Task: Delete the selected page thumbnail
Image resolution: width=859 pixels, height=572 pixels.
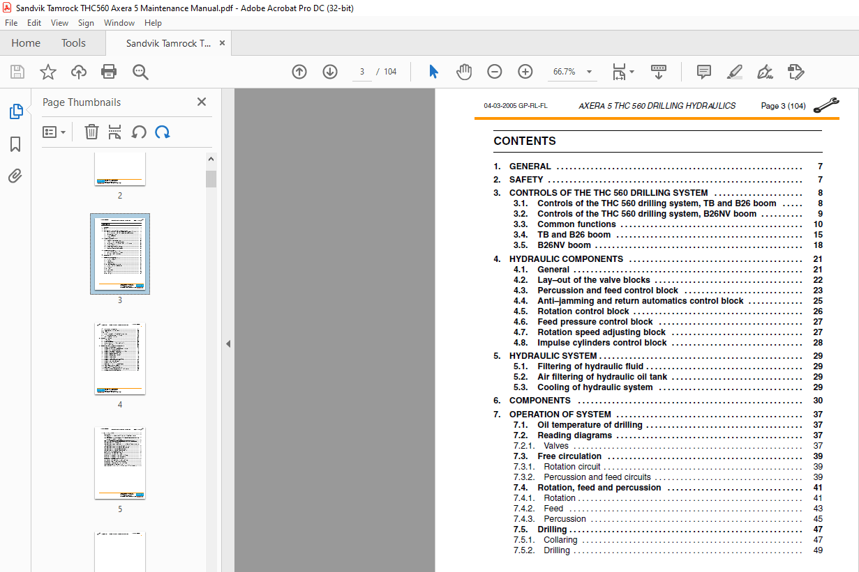Action: (91, 132)
